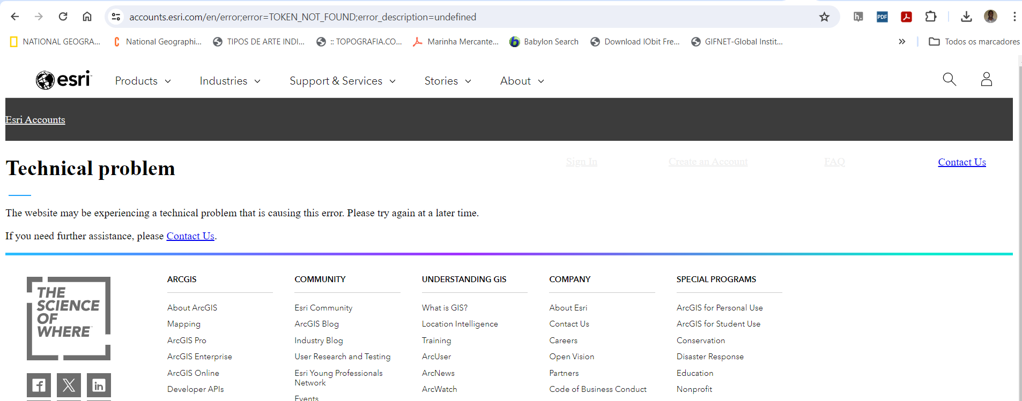Open the Stories menu
This screenshot has width=1022, height=401.
pyautogui.click(x=448, y=81)
